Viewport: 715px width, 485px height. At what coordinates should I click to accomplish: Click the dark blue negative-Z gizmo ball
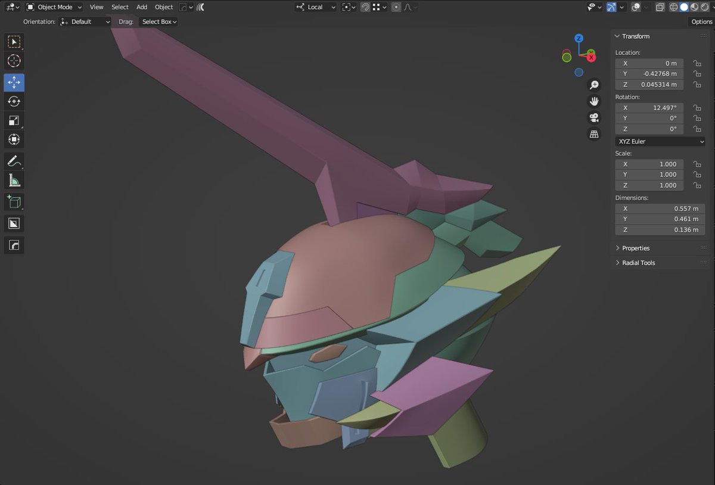point(579,72)
